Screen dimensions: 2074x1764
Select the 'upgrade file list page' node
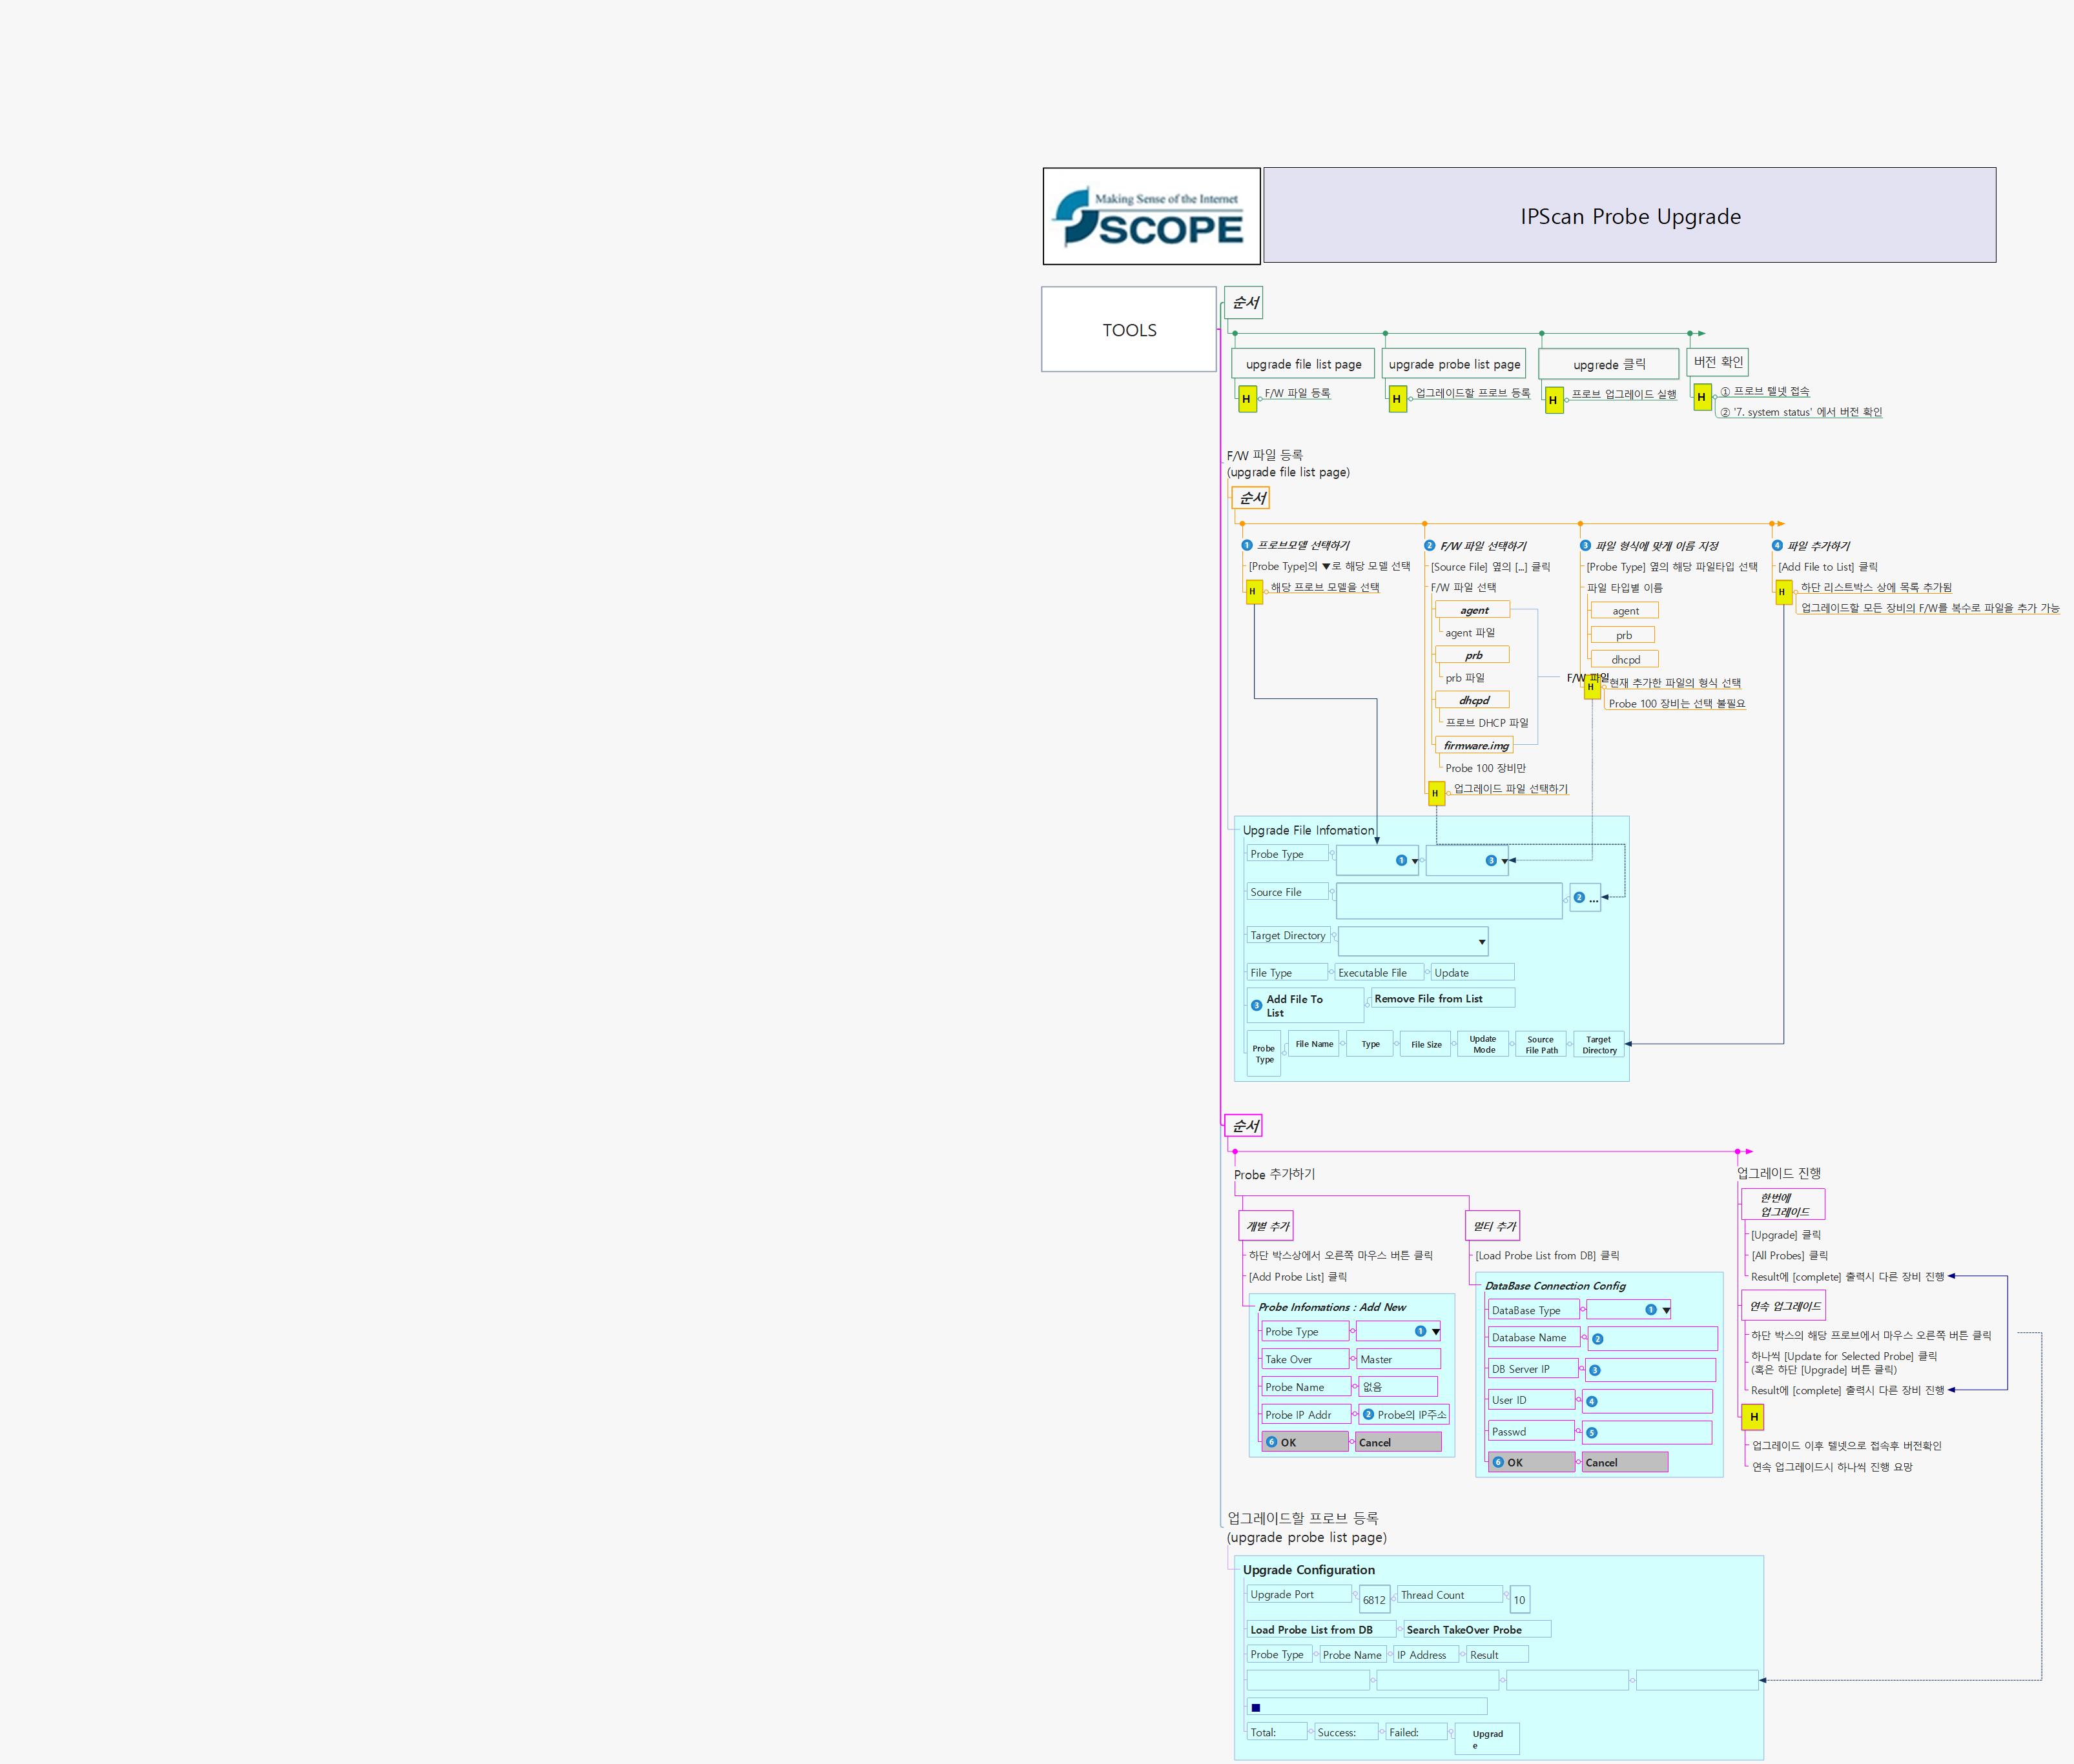(x=1302, y=364)
